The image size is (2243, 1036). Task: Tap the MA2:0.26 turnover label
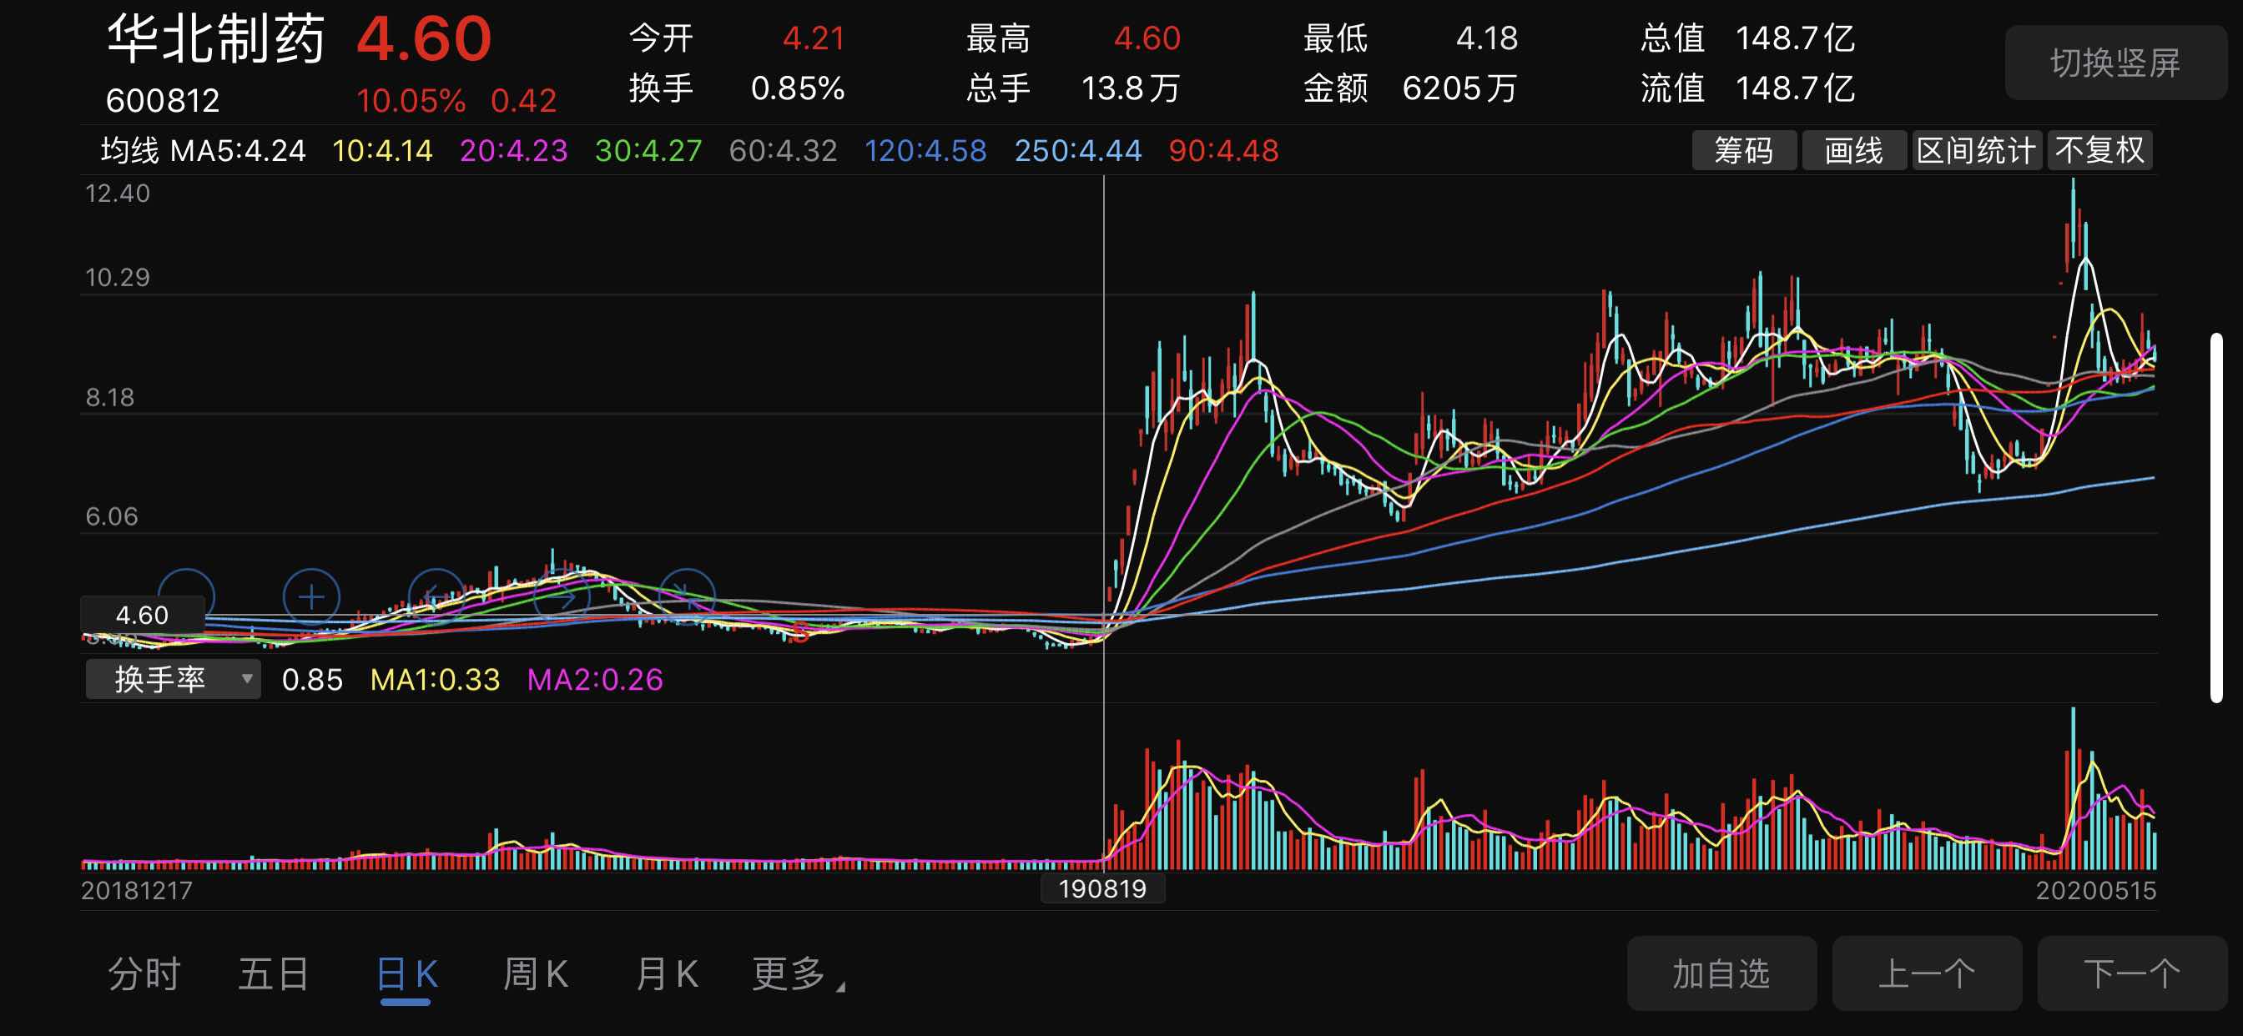596,679
